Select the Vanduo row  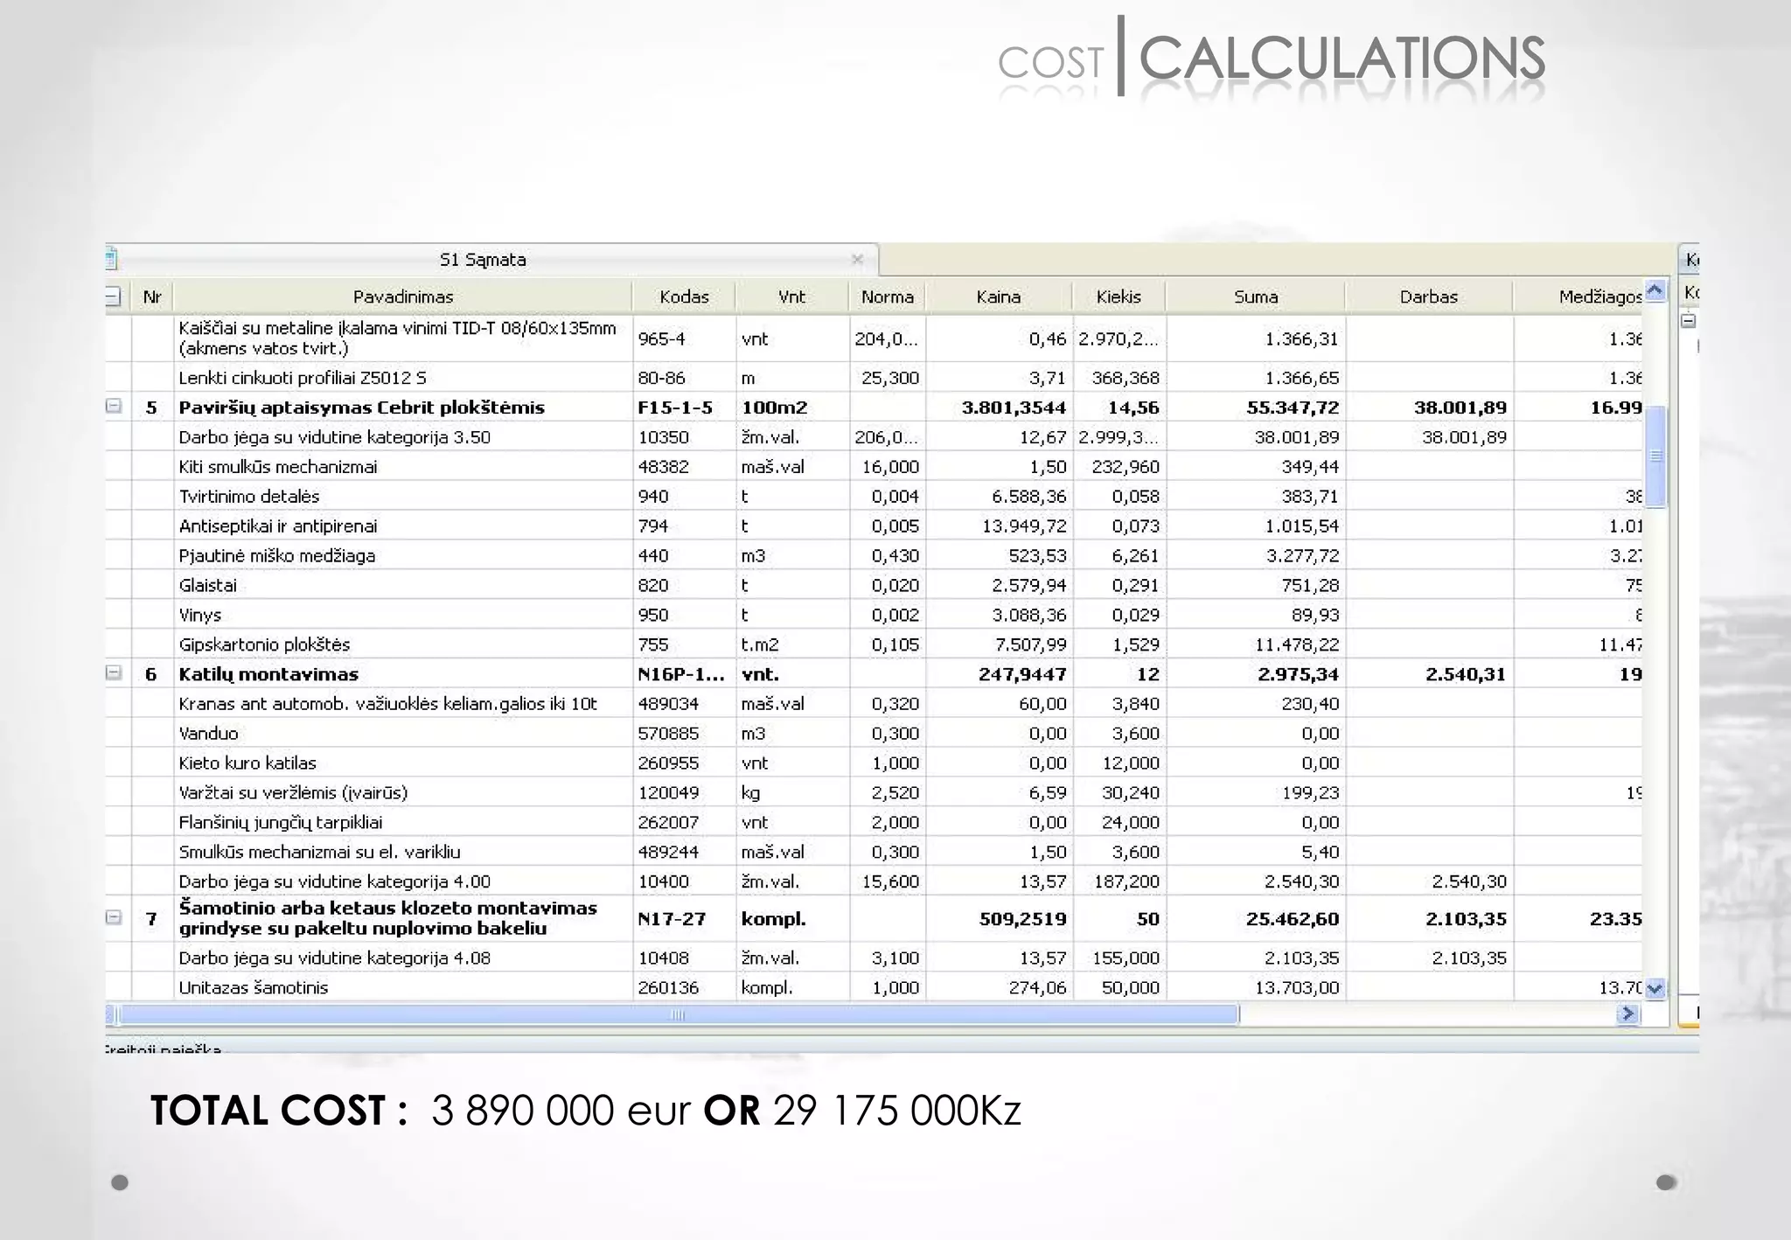tap(875, 734)
